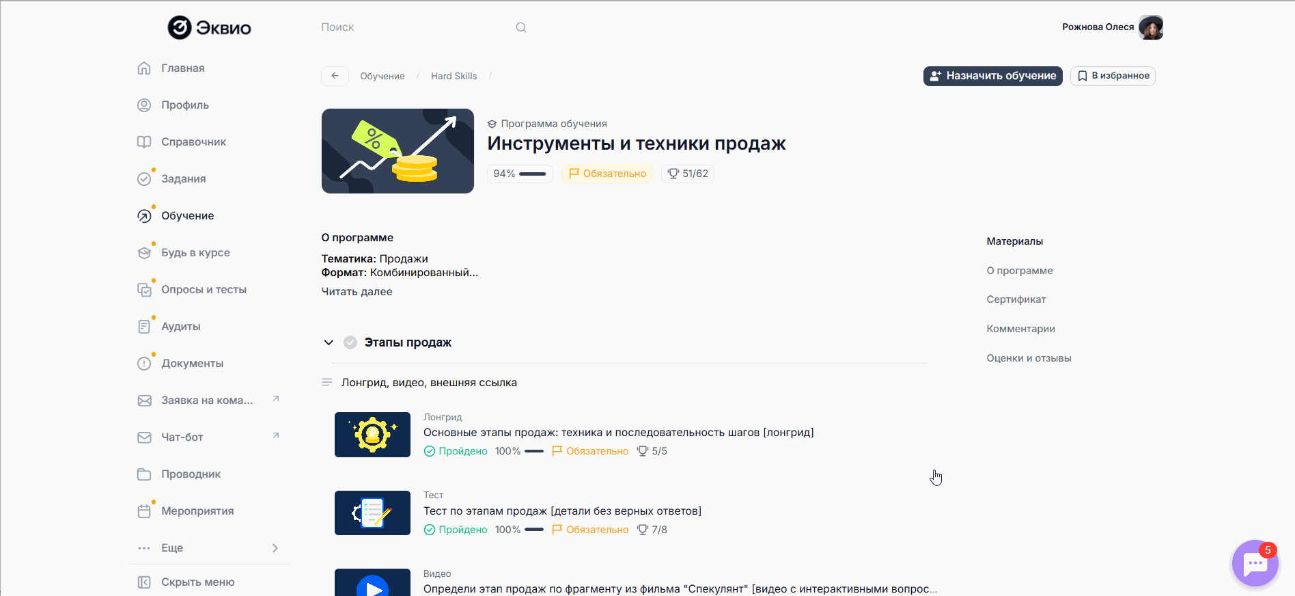
Task: Collapse the Этапы продаж section
Action: tap(329, 342)
